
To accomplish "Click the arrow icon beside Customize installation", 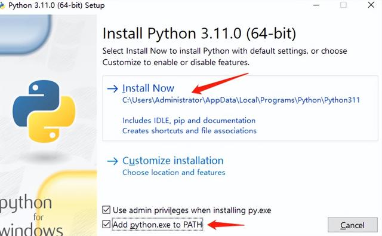I will click(x=113, y=161).
